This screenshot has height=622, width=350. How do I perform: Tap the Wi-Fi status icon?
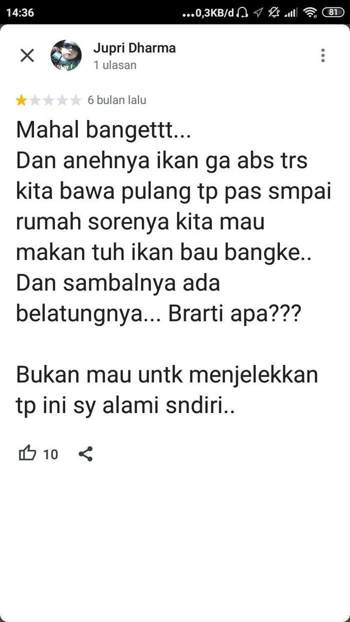click(x=310, y=12)
